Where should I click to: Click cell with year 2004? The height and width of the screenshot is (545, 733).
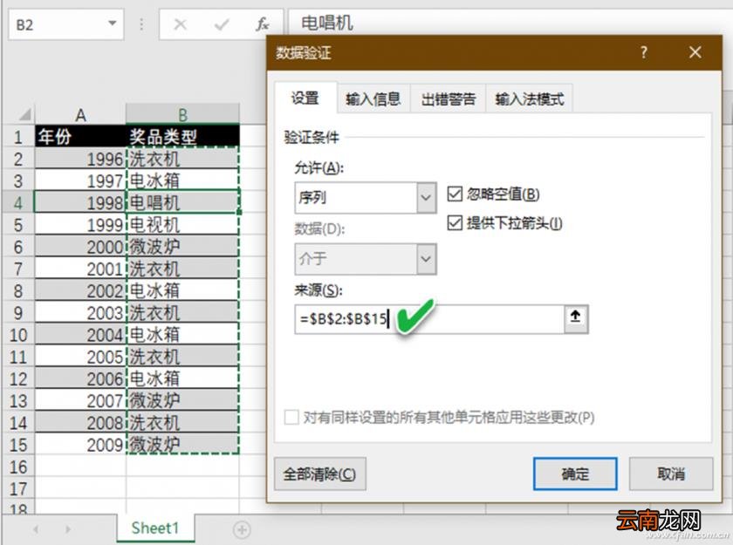[x=80, y=334]
